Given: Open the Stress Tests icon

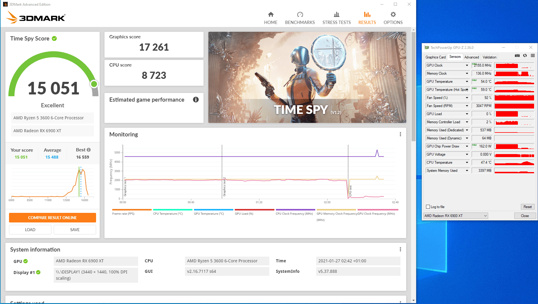Looking at the screenshot, I should point(337,14).
